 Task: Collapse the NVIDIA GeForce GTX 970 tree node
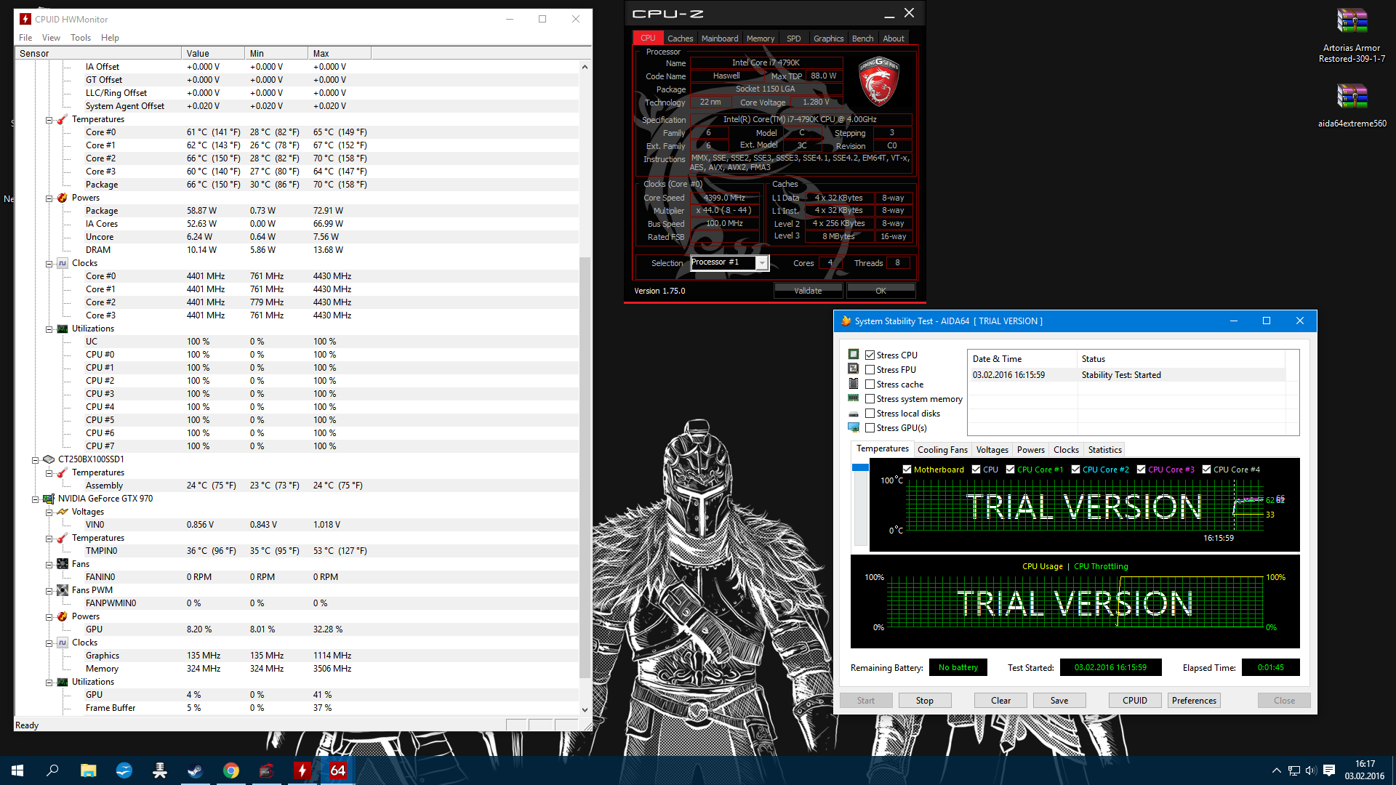point(35,499)
